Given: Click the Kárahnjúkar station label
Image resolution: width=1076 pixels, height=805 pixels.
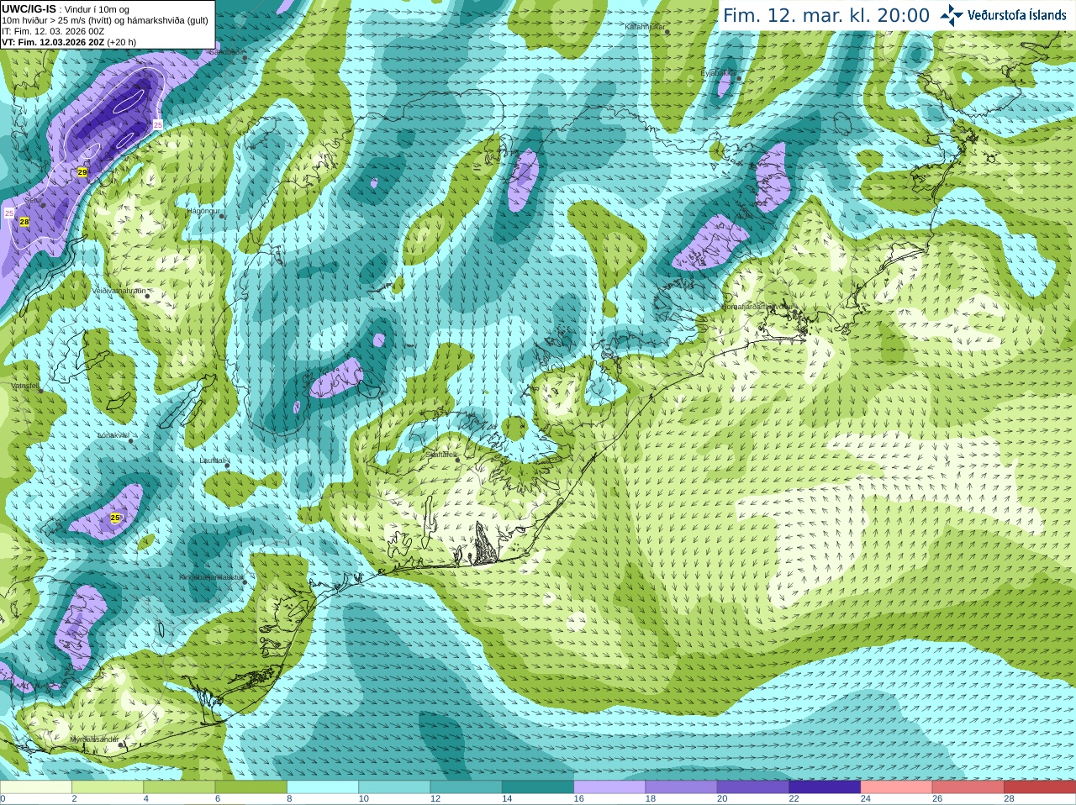Looking at the screenshot, I should point(646,27).
